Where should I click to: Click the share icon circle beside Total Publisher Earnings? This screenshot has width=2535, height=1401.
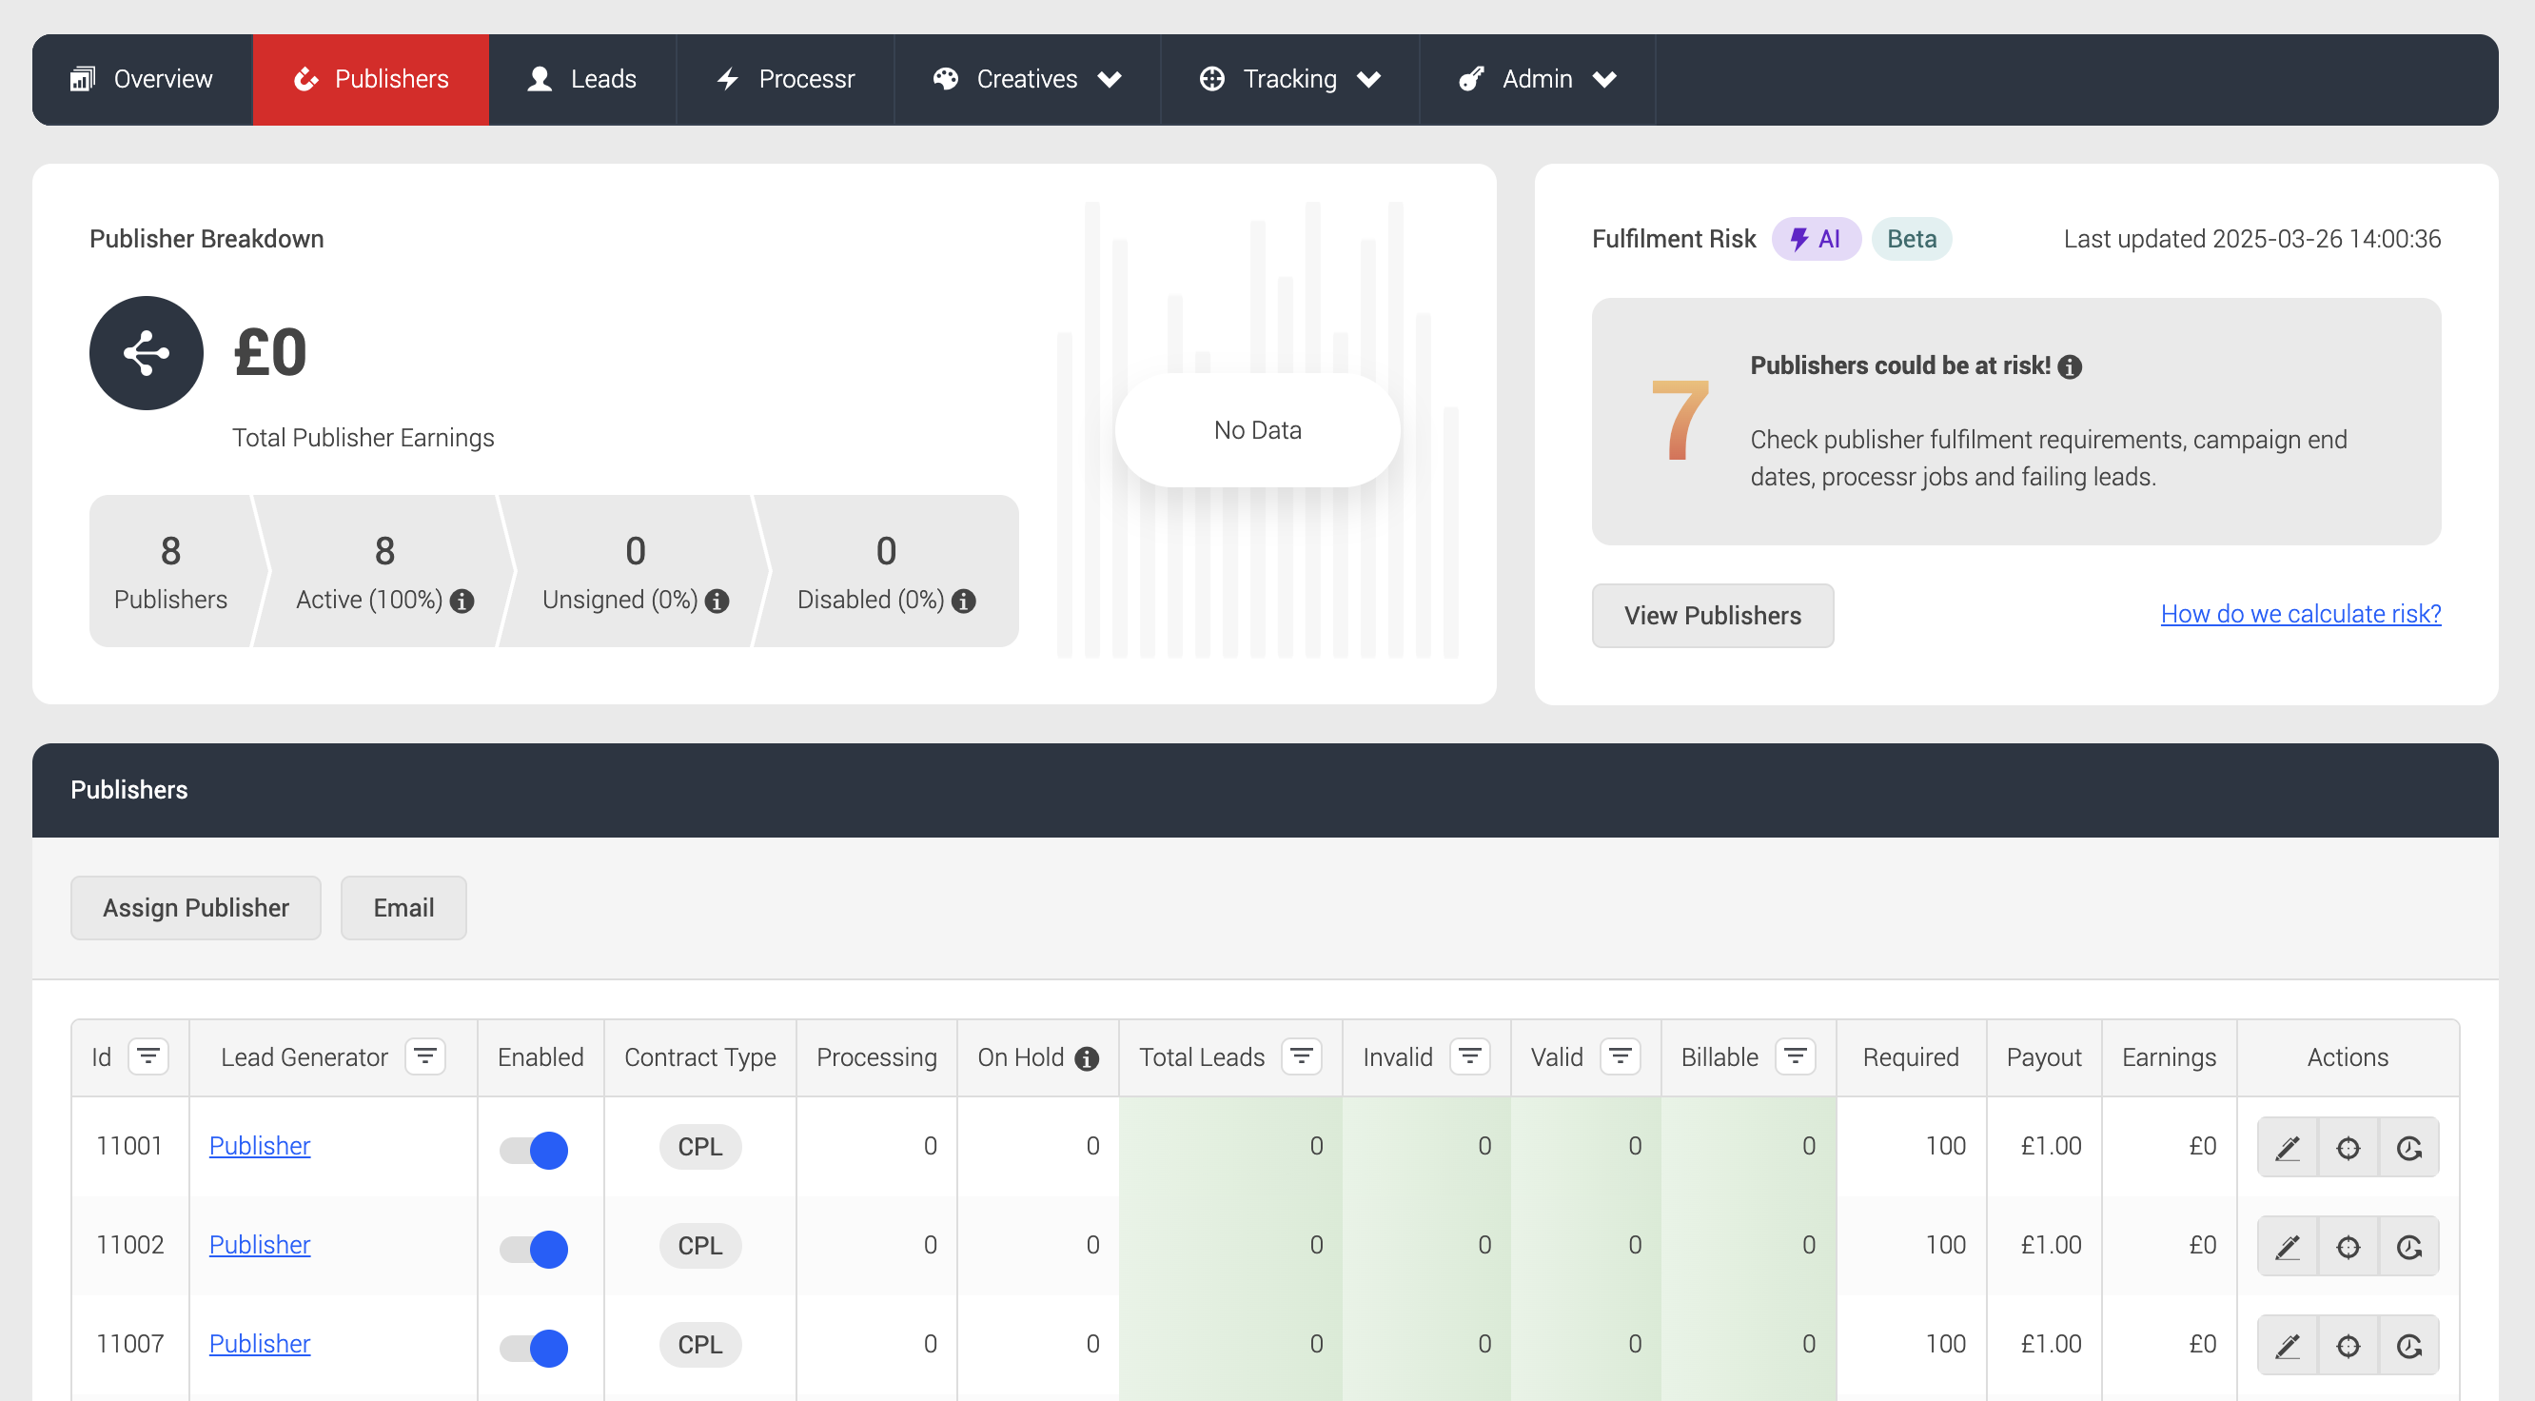click(147, 352)
